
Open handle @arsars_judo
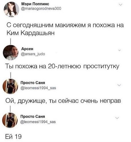click(33, 54)
